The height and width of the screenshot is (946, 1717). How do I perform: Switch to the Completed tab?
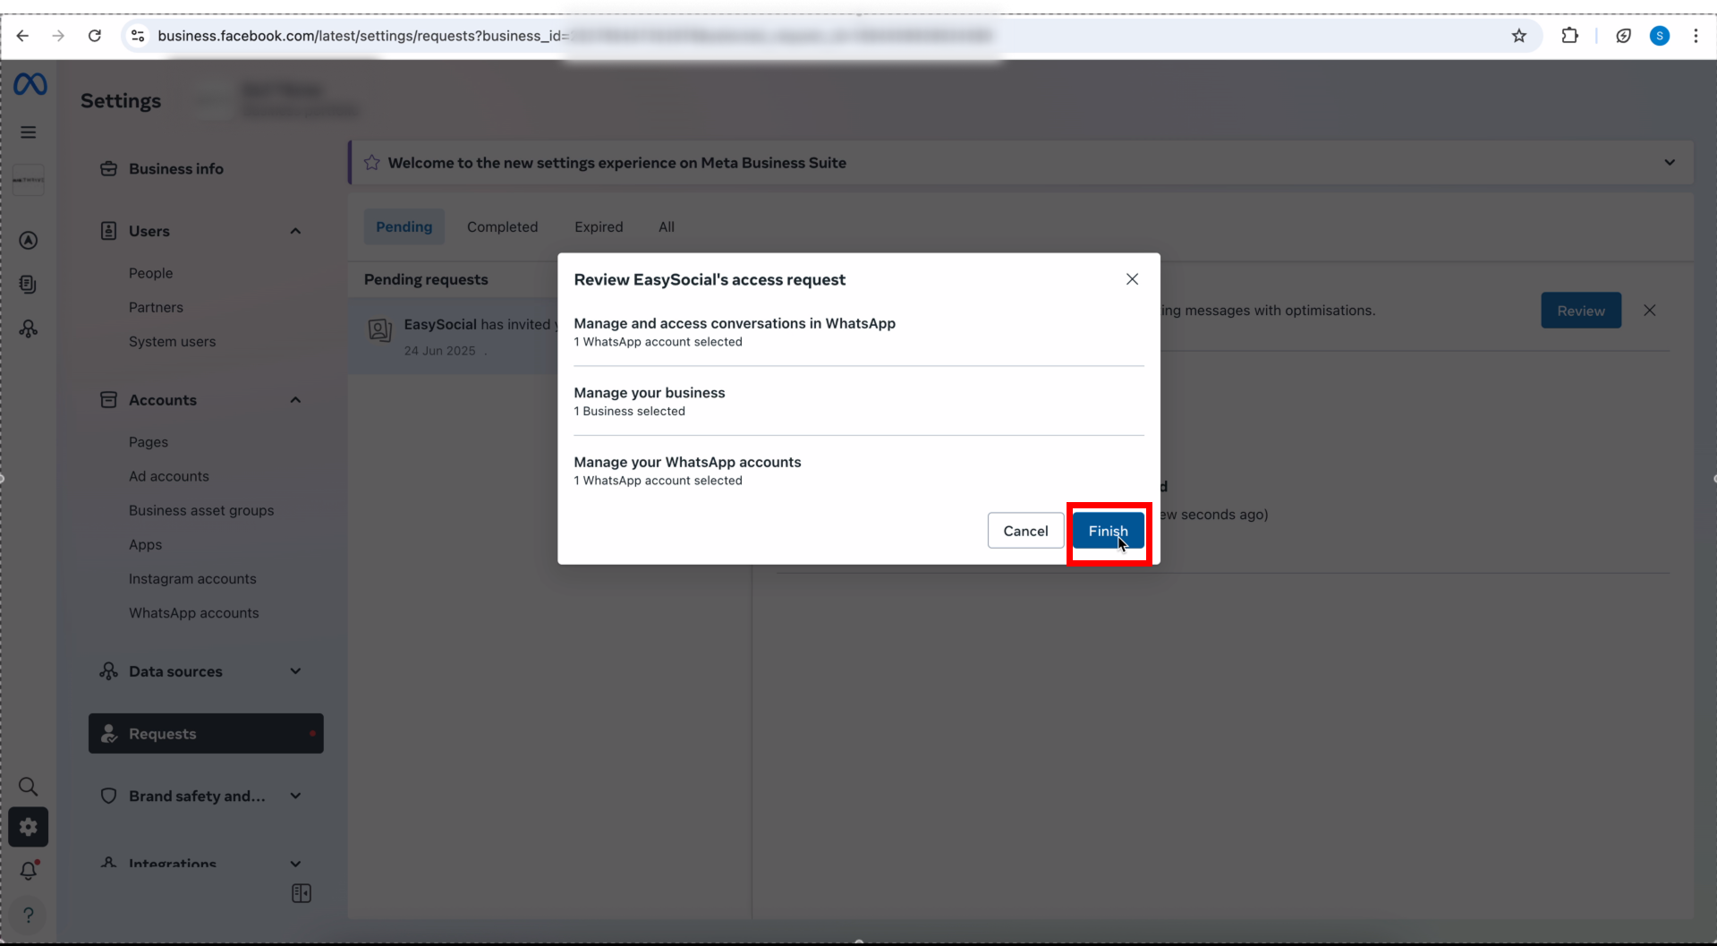coord(502,226)
